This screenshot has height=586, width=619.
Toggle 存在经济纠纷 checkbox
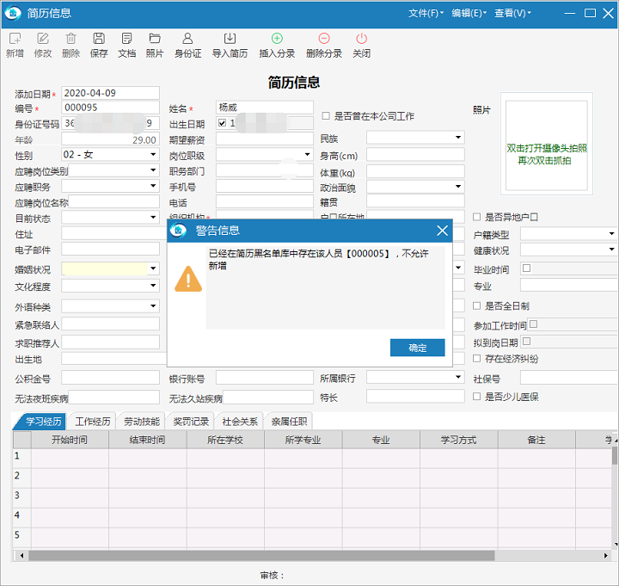476,358
